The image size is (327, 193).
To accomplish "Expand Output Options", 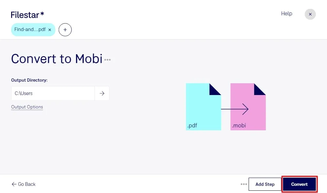I will pos(27,107).
